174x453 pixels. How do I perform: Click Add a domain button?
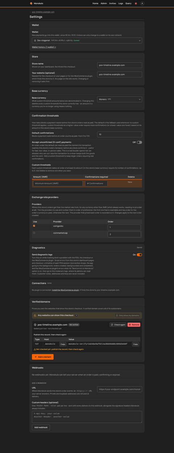[x=43, y=357]
